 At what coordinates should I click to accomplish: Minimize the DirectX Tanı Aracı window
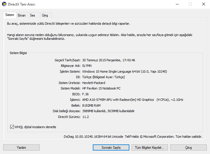(x=177, y=4)
